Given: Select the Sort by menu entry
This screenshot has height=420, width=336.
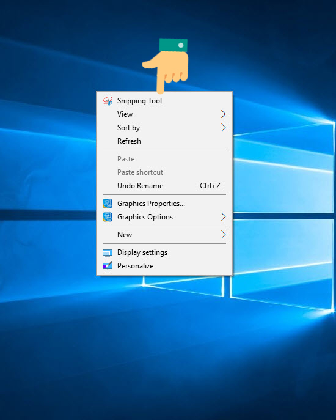Looking at the screenshot, I should tap(164, 128).
